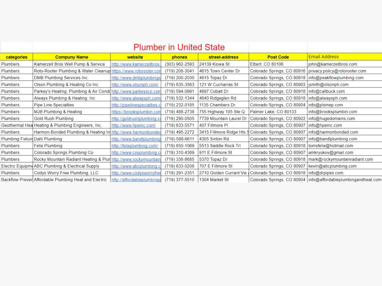Click phone '(719) 488-2738'
The width and height of the screenshot is (382, 286).
click(180, 112)
